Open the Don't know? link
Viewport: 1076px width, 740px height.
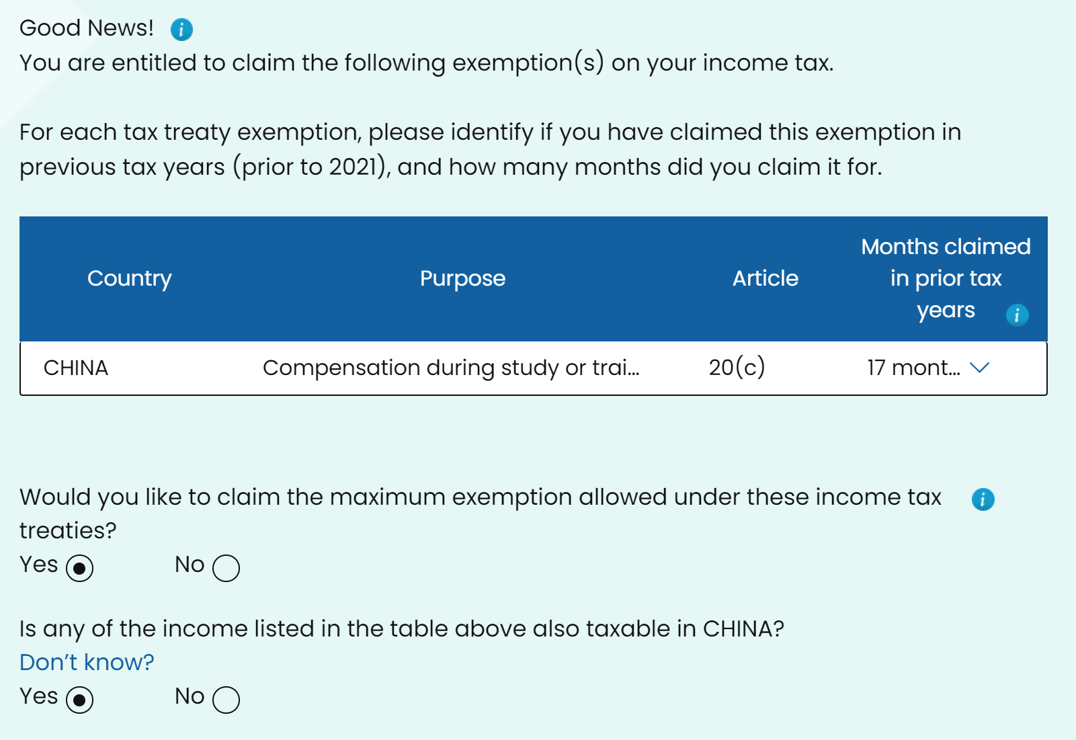point(87,663)
